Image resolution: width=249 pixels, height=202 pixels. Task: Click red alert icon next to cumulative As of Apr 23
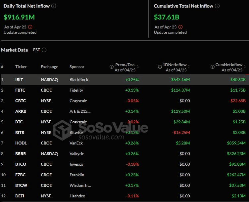(180, 27)
